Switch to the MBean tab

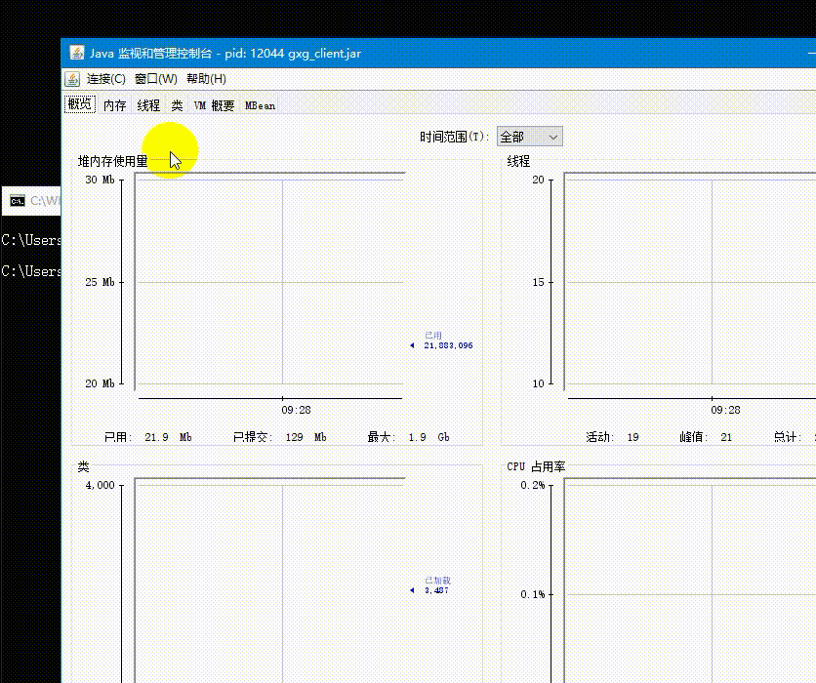(x=259, y=104)
